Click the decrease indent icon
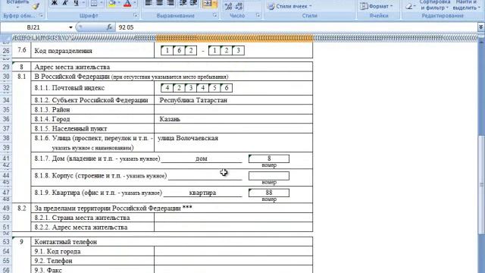The image size is (485, 273). [x=183, y=3]
